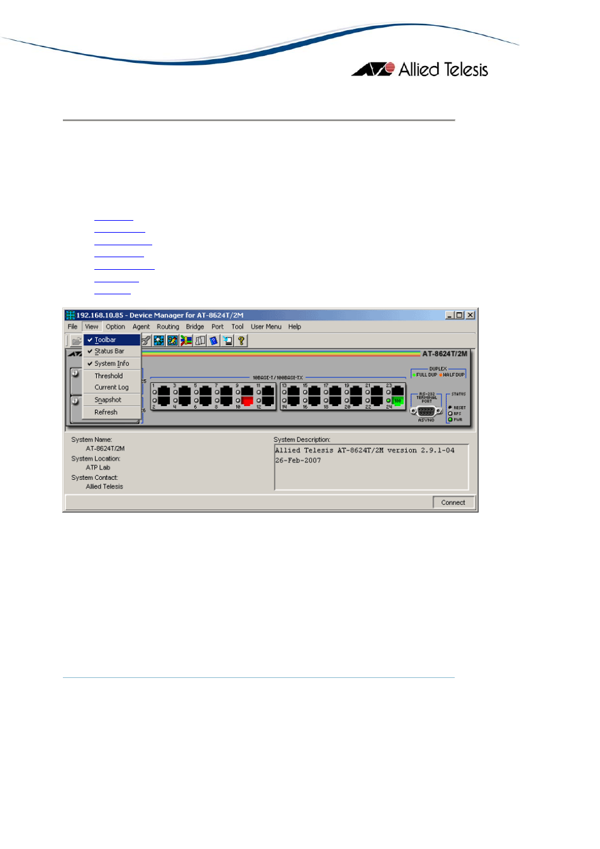Close the Device Manager window
Image resolution: width=600 pixels, height=849 pixels.
(470, 315)
